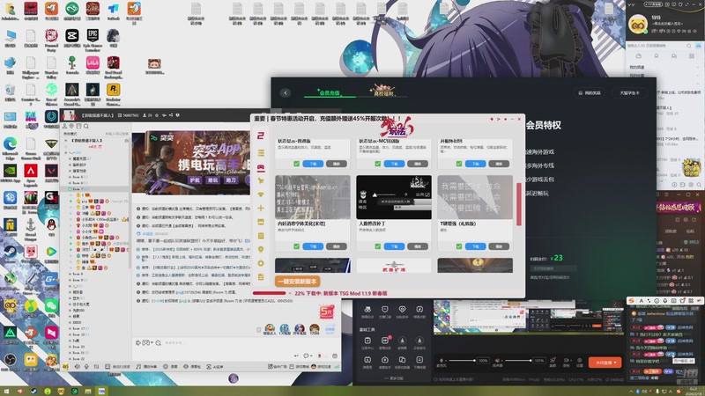Untick checkbox on 内奸酒馆字体美化 card
Screen dimensions: 705x396
(296, 246)
